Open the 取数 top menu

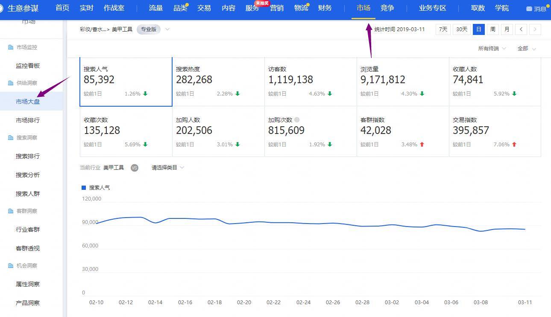478,8
